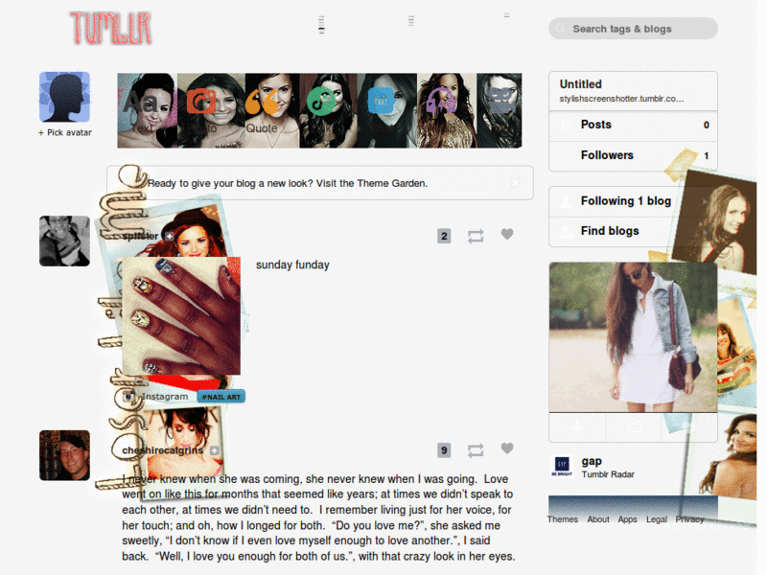
Task: Open the default silhouette avatar
Action: (64, 97)
